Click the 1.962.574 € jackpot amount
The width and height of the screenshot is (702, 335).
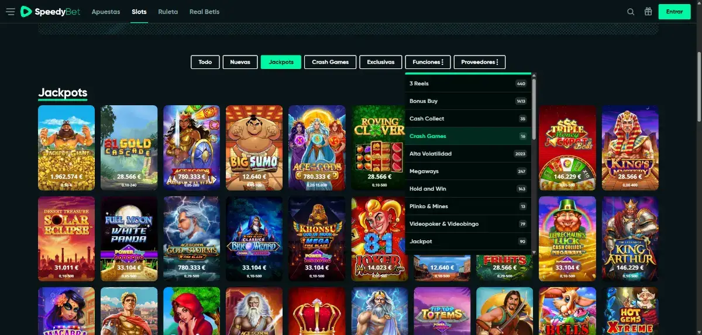click(x=66, y=176)
